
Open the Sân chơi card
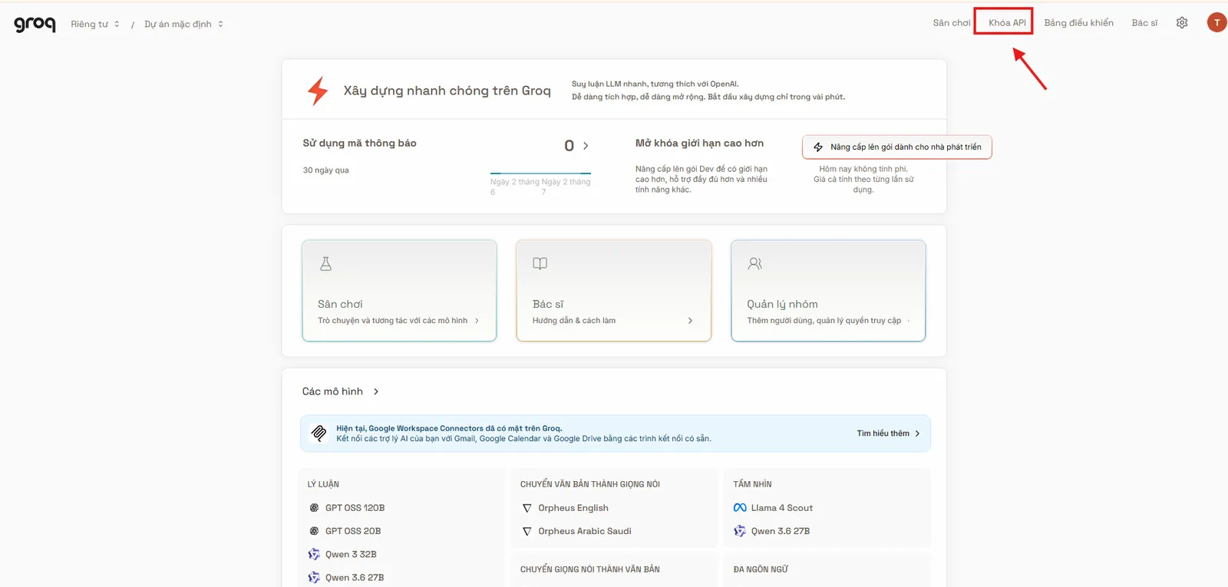(x=399, y=291)
